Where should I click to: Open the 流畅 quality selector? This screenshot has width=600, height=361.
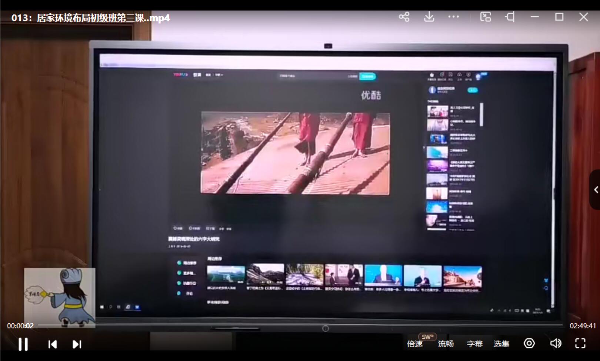[446, 344]
